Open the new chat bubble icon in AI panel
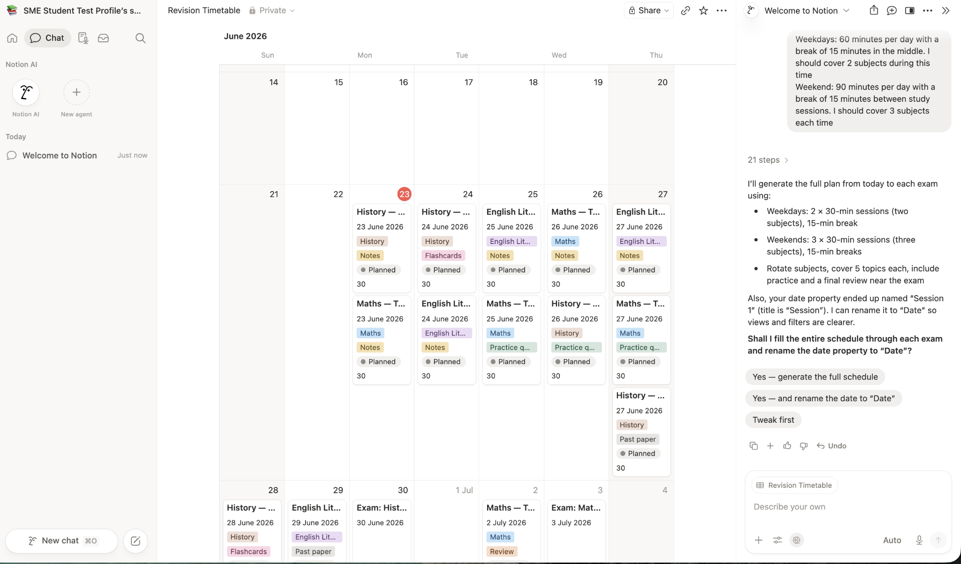 [x=892, y=10]
